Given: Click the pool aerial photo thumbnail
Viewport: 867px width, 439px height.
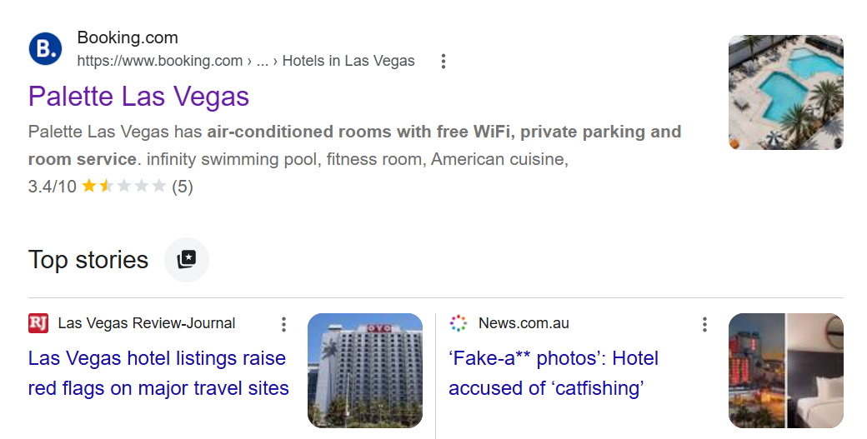Looking at the screenshot, I should pyautogui.click(x=785, y=92).
